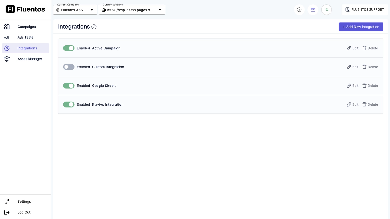Click the Custom Integration name text

(x=108, y=67)
